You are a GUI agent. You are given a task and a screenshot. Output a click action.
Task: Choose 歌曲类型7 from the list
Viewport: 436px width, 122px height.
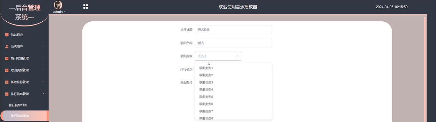coord(233,111)
